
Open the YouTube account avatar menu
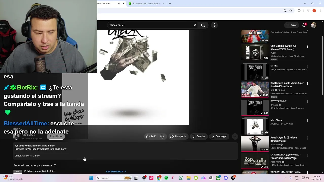314,25
